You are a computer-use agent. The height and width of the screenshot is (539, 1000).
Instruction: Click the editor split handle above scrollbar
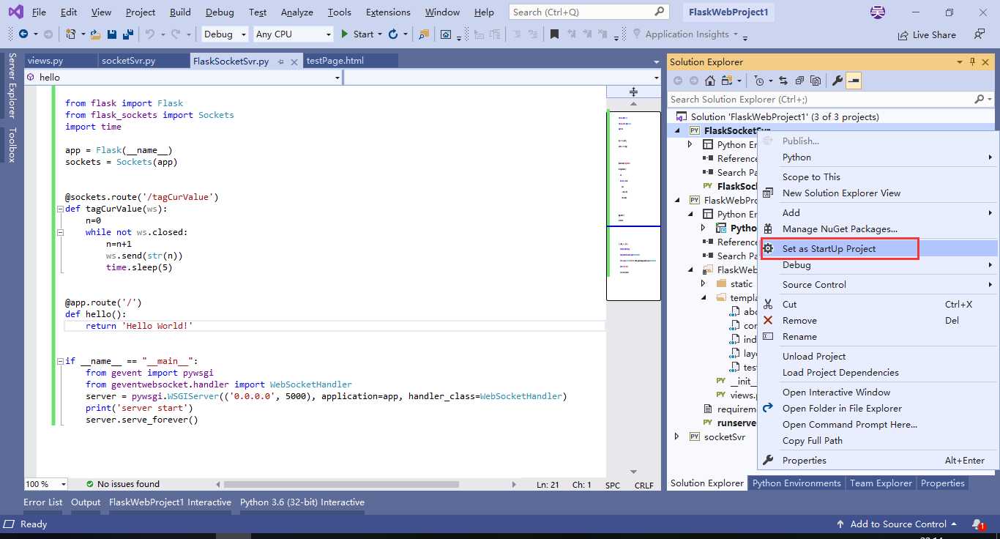[x=633, y=92]
